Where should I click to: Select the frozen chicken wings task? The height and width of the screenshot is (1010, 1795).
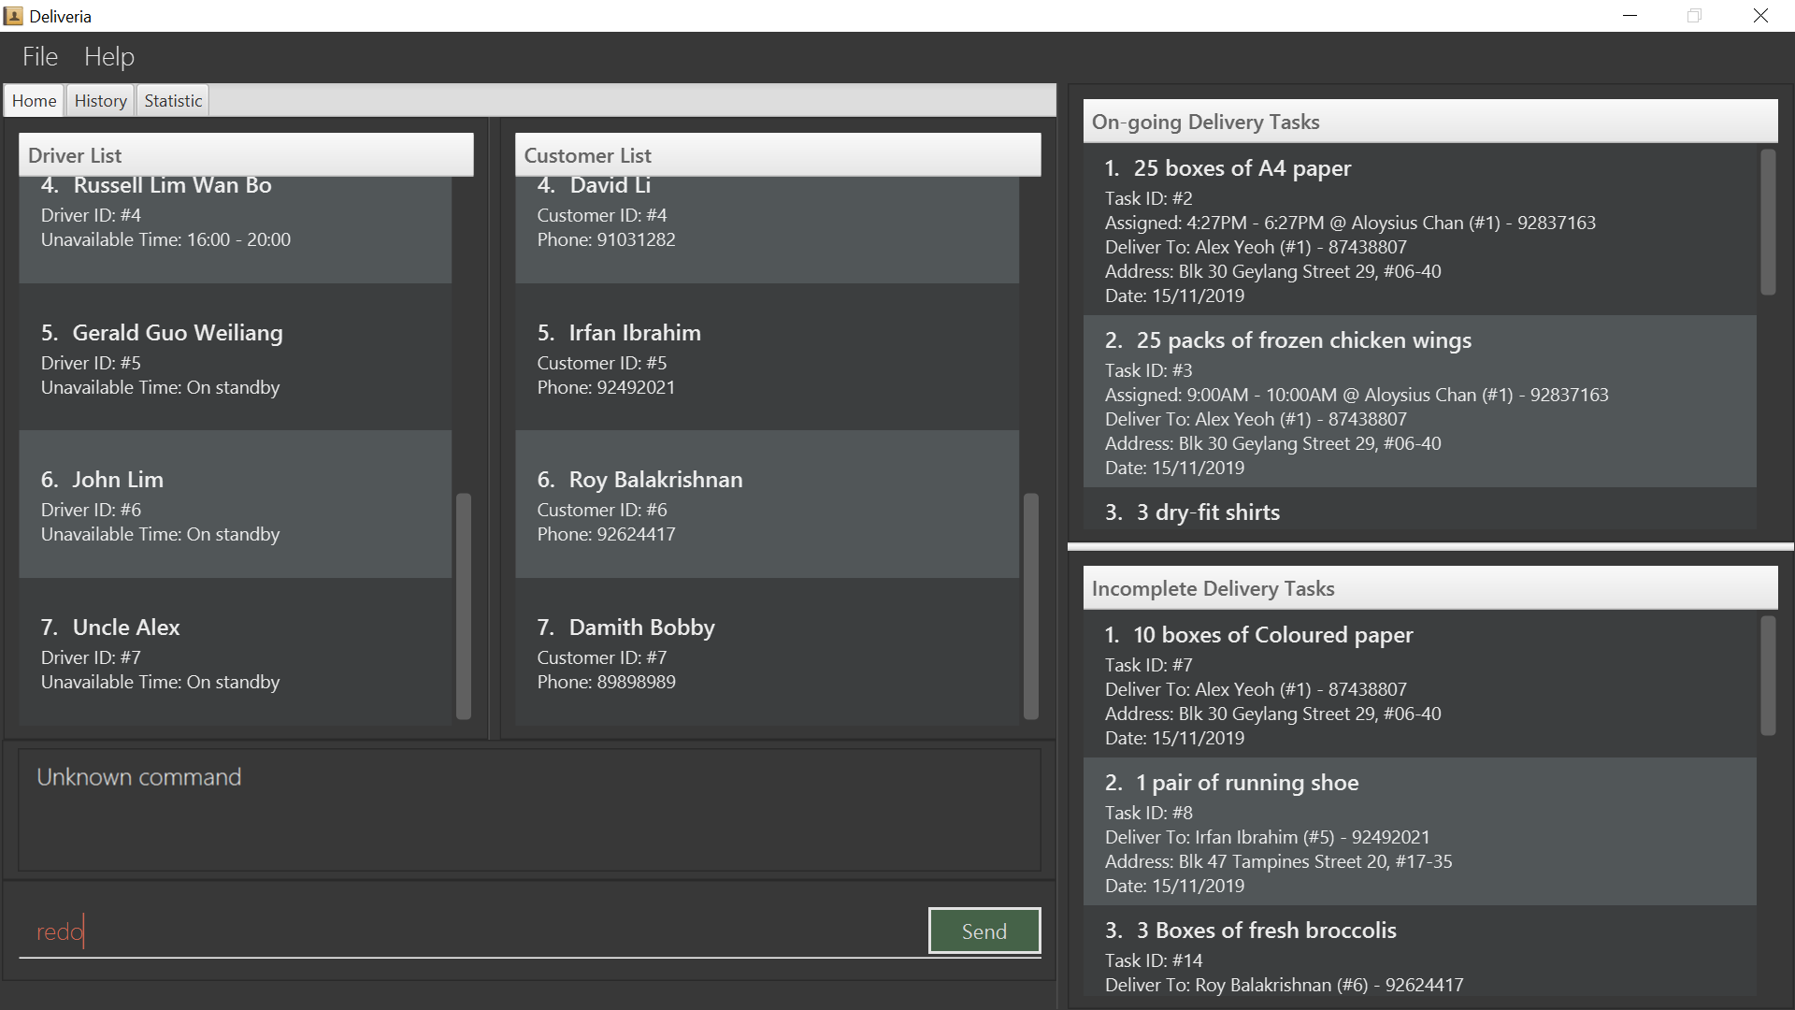point(1419,402)
